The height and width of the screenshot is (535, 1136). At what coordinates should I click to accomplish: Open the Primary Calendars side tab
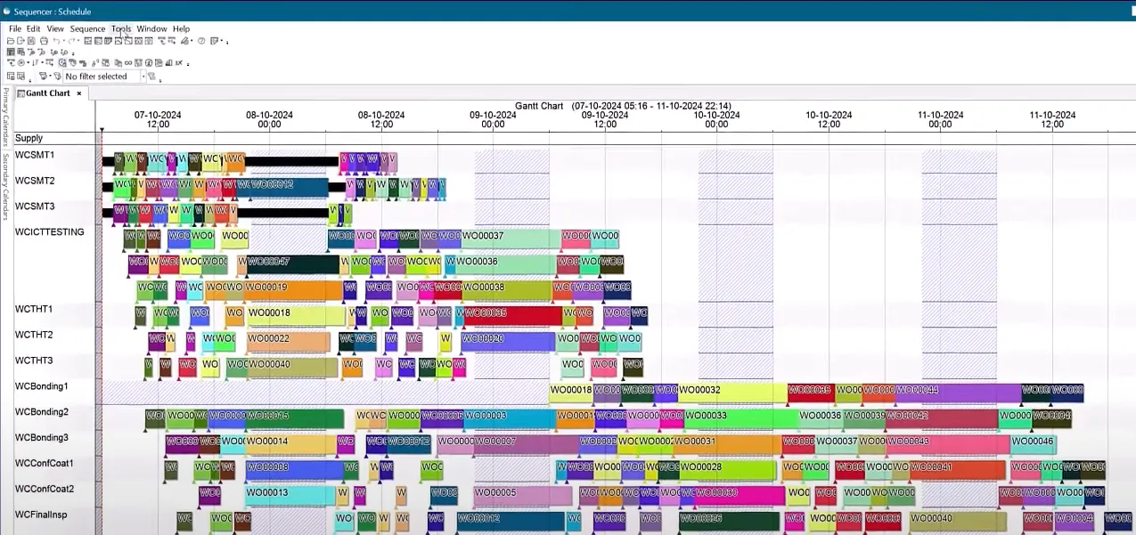tap(4, 118)
